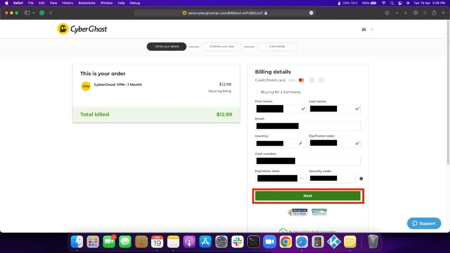Open FaceTime in the Dock
The image size is (450, 253).
109,242
